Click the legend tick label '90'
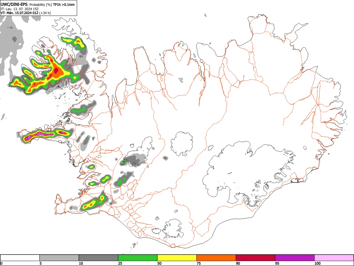Image resolution: width=354 pixels, height=266 pixels. pos(238,263)
